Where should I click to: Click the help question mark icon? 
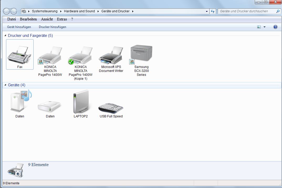[x=275, y=27]
